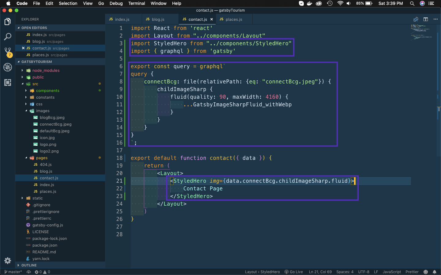Open the Debug view icon

[x=8, y=67]
